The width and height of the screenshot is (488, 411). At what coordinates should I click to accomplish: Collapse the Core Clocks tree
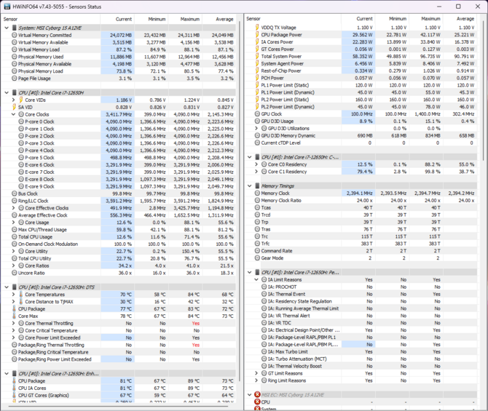click(x=13, y=114)
